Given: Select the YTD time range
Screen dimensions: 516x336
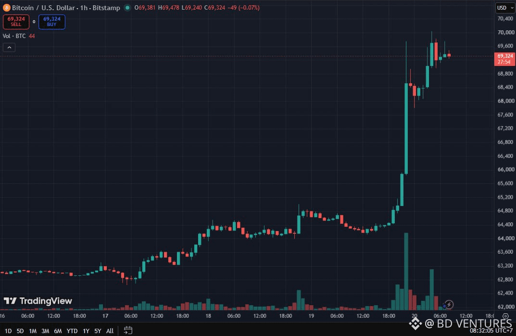Looking at the screenshot, I should (x=72, y=331).
